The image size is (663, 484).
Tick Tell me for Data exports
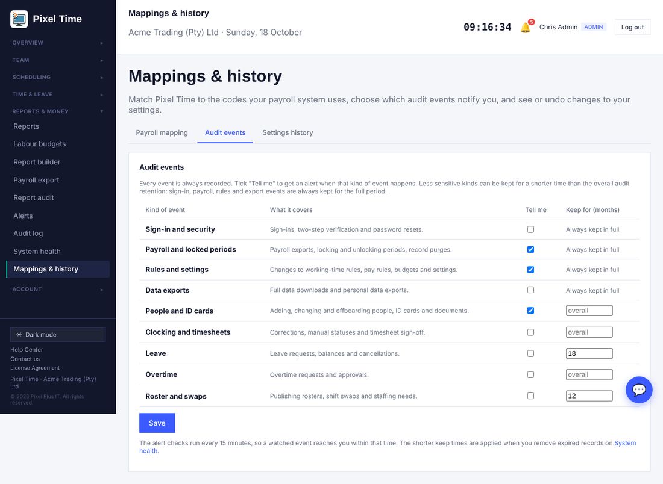coord(530,290)
